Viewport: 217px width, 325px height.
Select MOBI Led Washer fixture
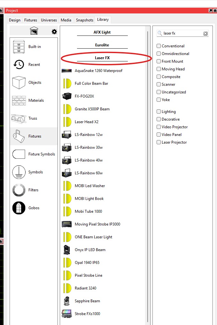pyautogui.click(x=90, y=186)
